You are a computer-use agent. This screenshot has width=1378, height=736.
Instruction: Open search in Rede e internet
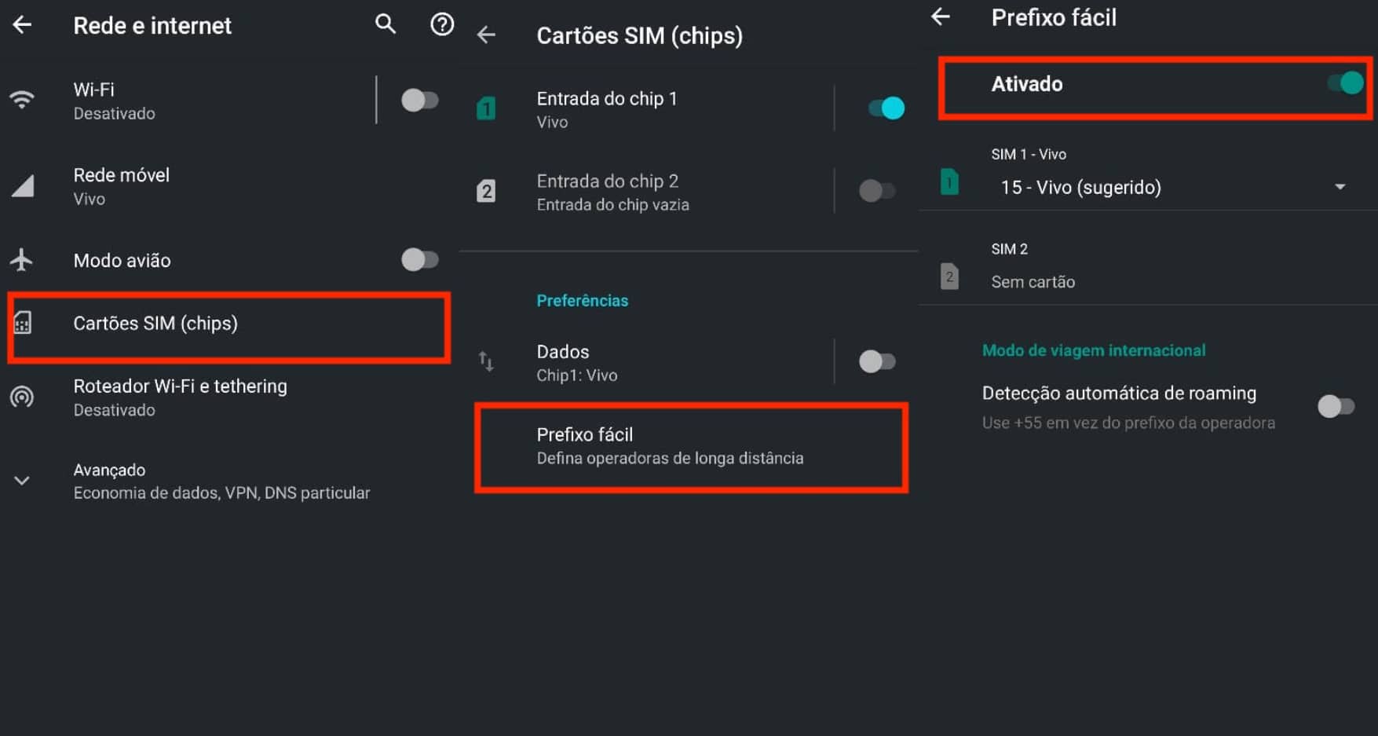[385, 24]
